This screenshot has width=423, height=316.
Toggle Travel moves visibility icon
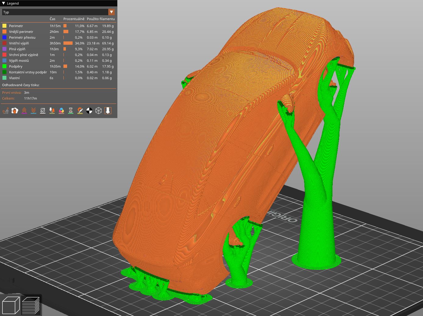click(5, 111)
